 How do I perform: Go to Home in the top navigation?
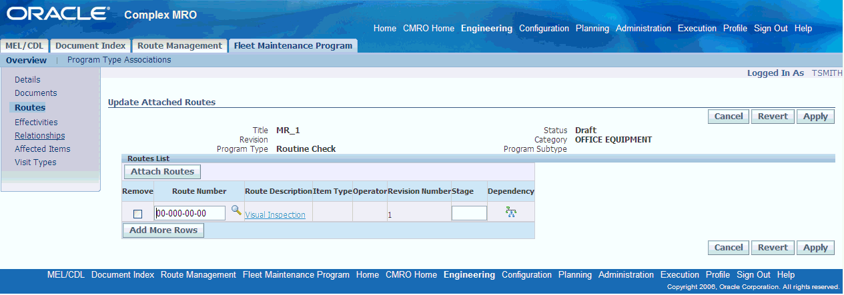pos(385,29)
